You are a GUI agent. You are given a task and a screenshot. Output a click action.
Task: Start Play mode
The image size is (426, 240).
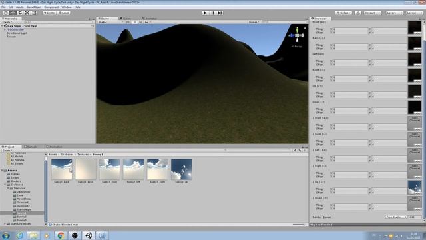[205, 13]
